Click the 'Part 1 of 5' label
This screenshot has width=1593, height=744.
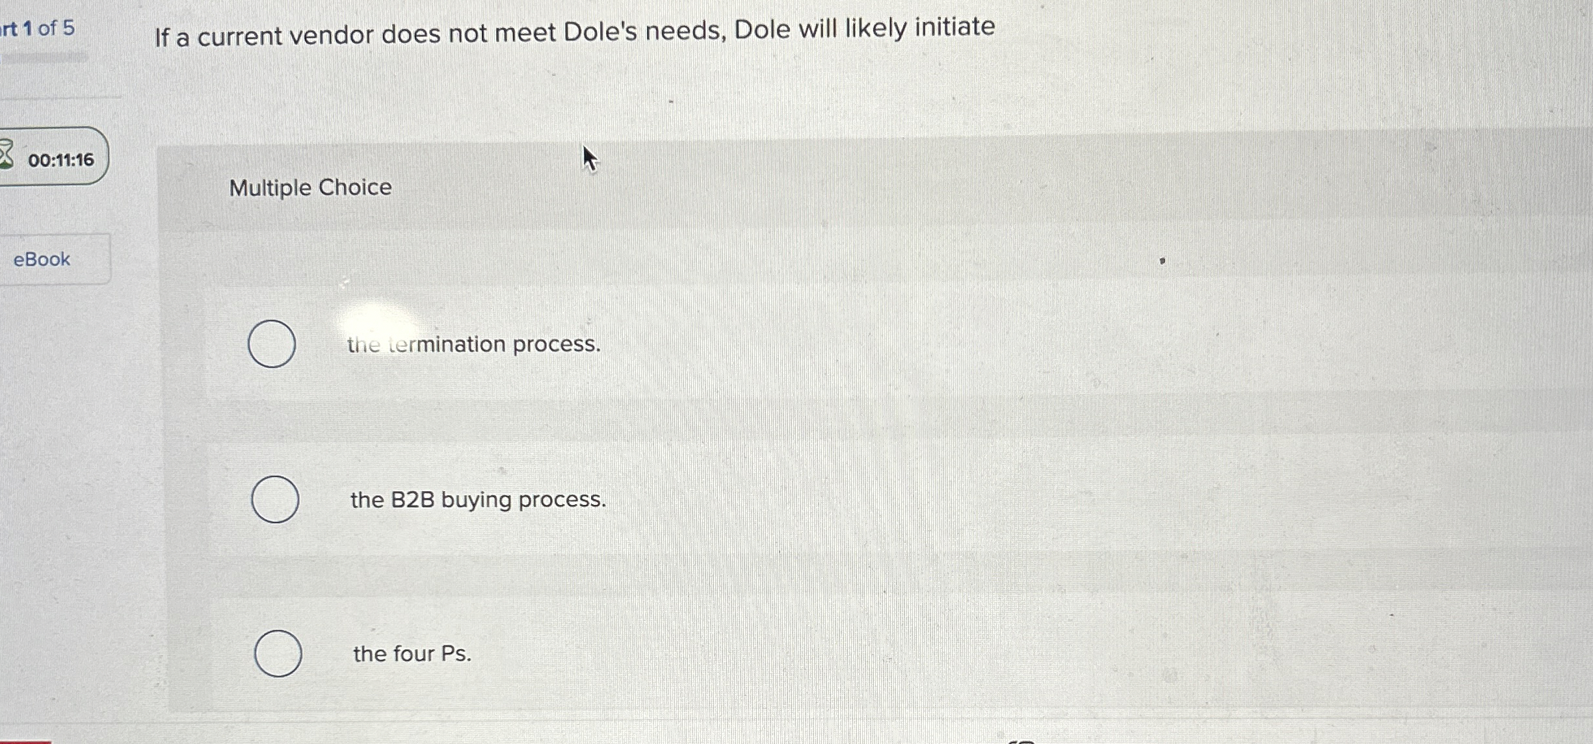click(x=36, y=27)
